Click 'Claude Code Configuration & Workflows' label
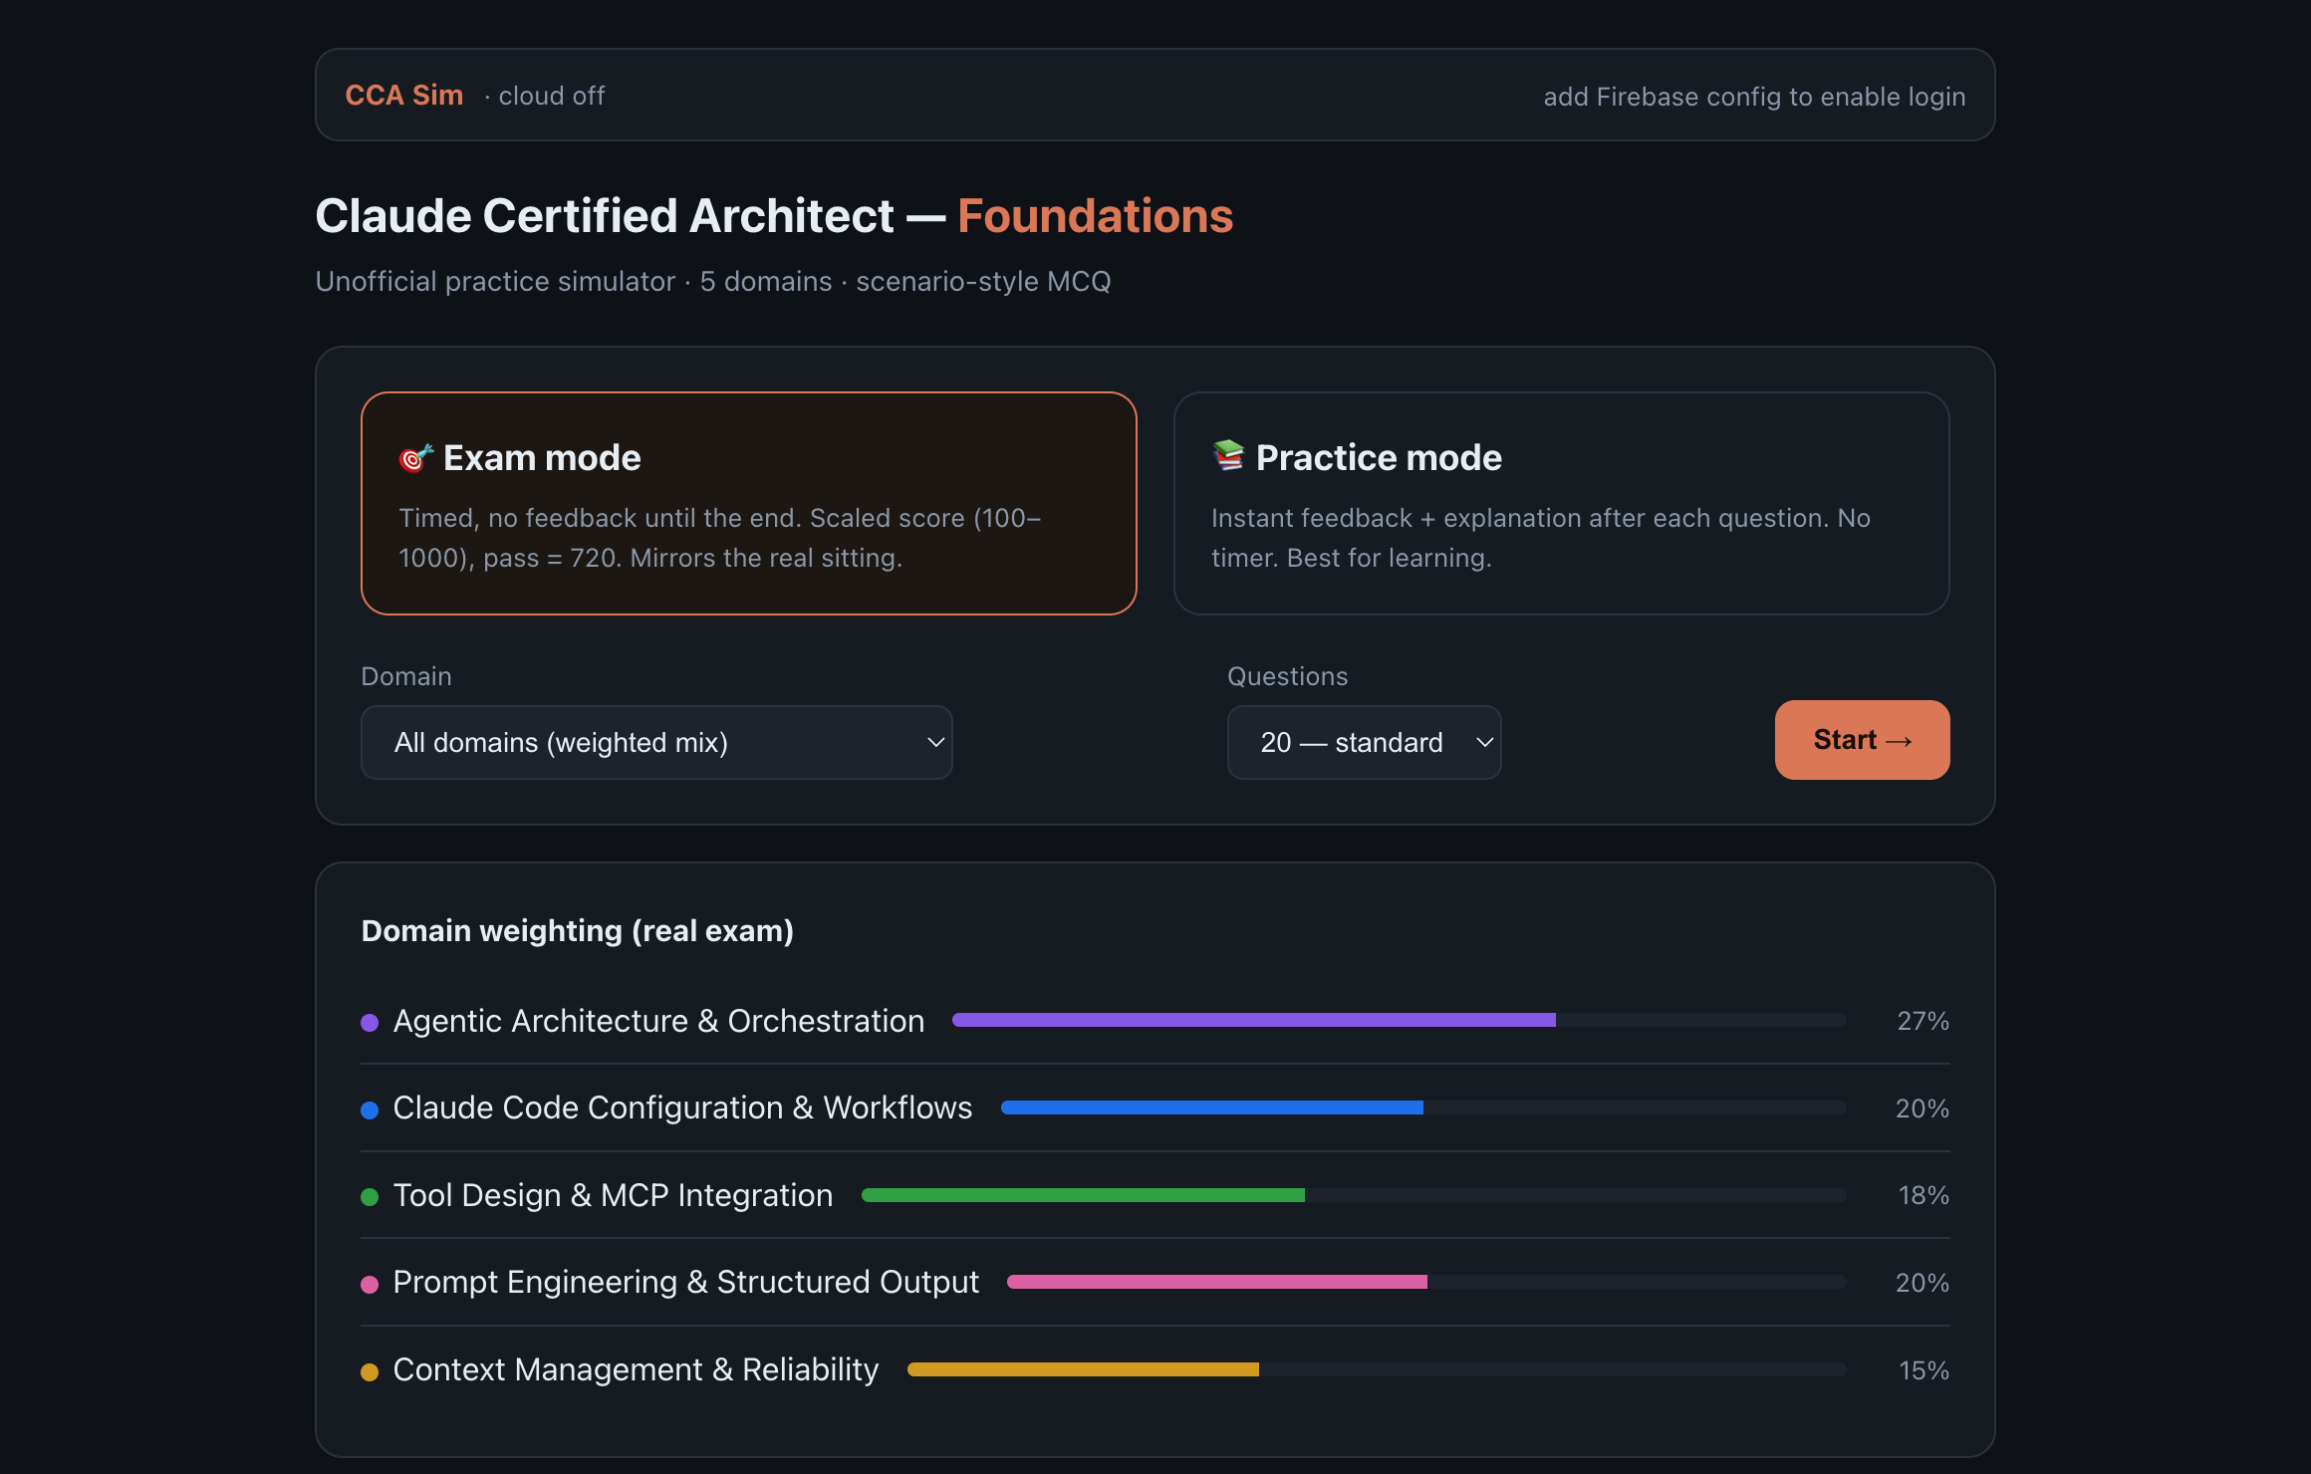This screenshot has height=1474, width=2311. [682, 1107]
